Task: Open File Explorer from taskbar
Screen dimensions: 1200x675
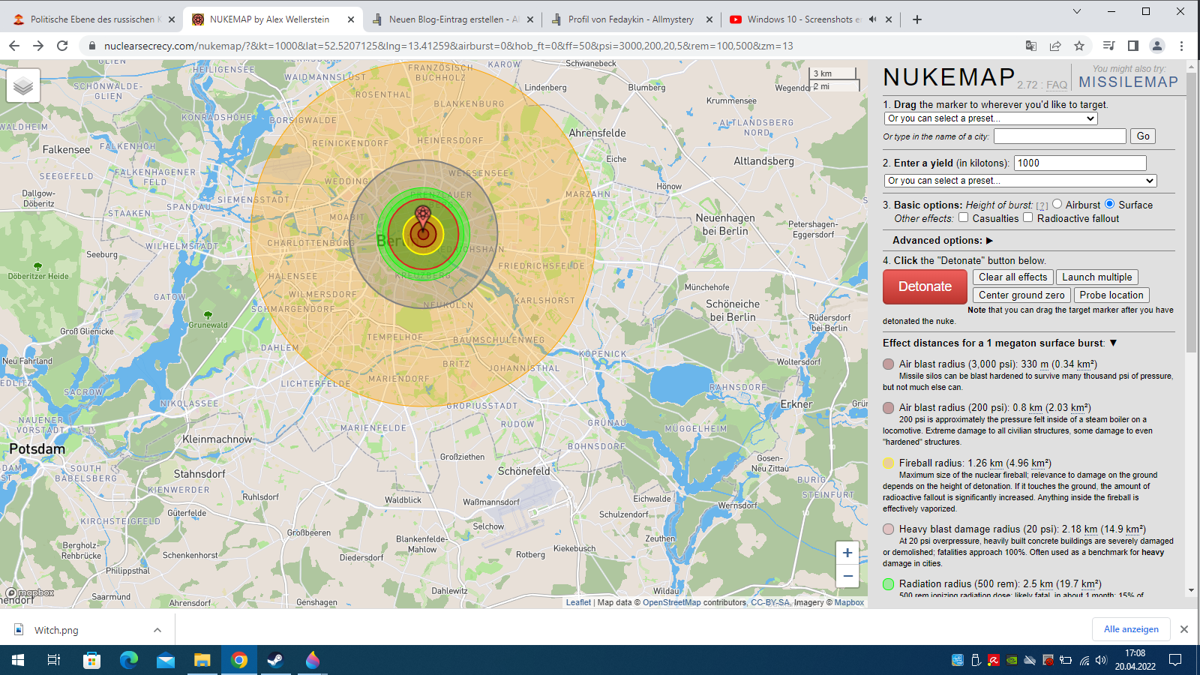Action: point(202,660)
